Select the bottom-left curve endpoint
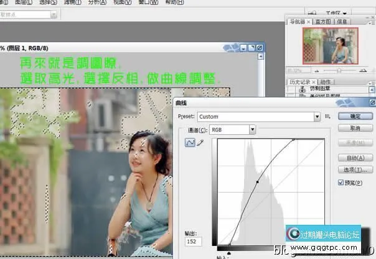The width and height of the screenshot is (376, 259). pos(230,245)
